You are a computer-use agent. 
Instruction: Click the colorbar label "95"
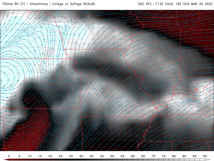click(205, 156)
